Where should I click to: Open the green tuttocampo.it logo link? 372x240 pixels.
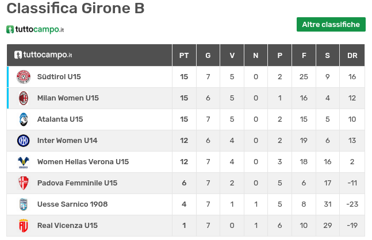[35, 29]
